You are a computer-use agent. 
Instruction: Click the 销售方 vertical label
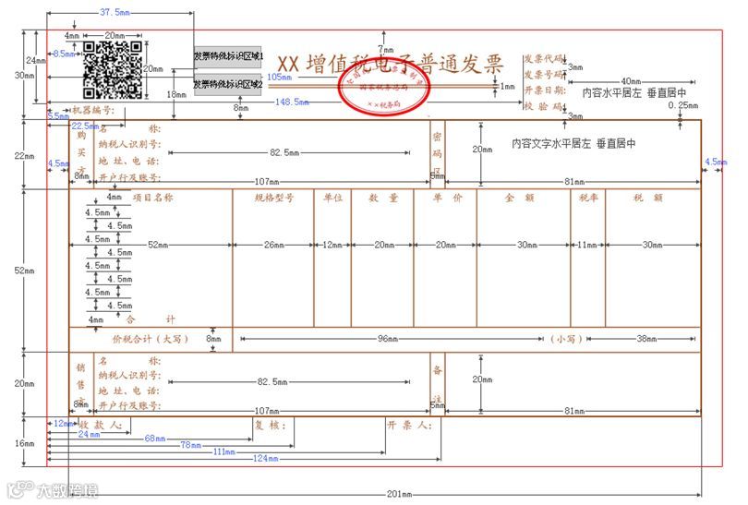[80, 385]
